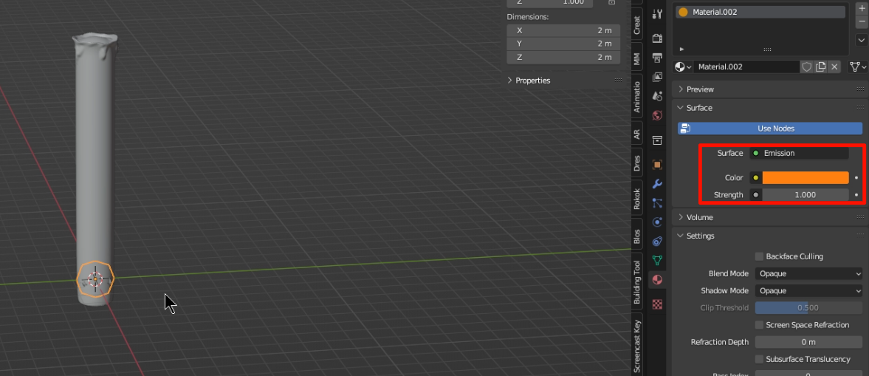Open the material slot specials dropdown arrow
This screenshot has height=376, width=869.
pos(861,40)
